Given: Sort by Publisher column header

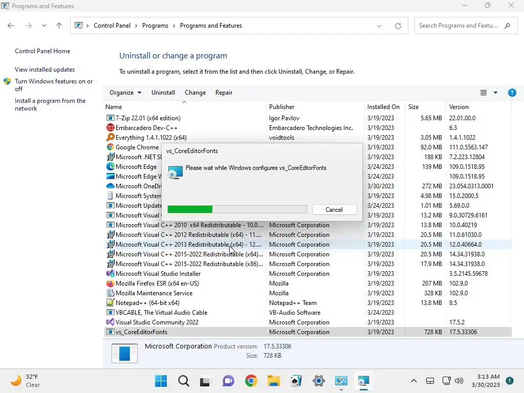Looking at the screenshot, I should 315,106.
